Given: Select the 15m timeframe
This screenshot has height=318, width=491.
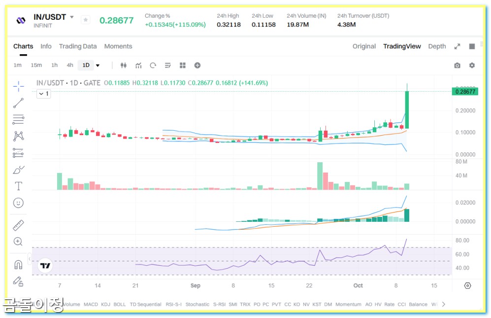Looking at the screenshot, I should (36, 65).
